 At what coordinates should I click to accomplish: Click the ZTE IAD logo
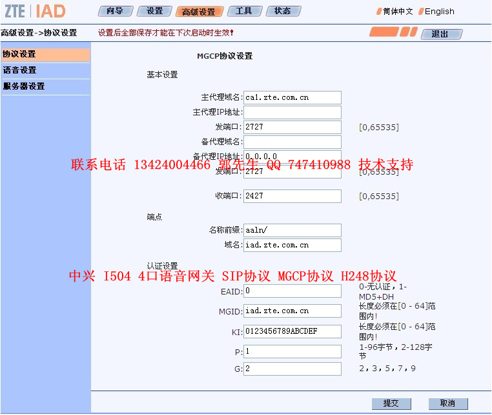point(35,11)
